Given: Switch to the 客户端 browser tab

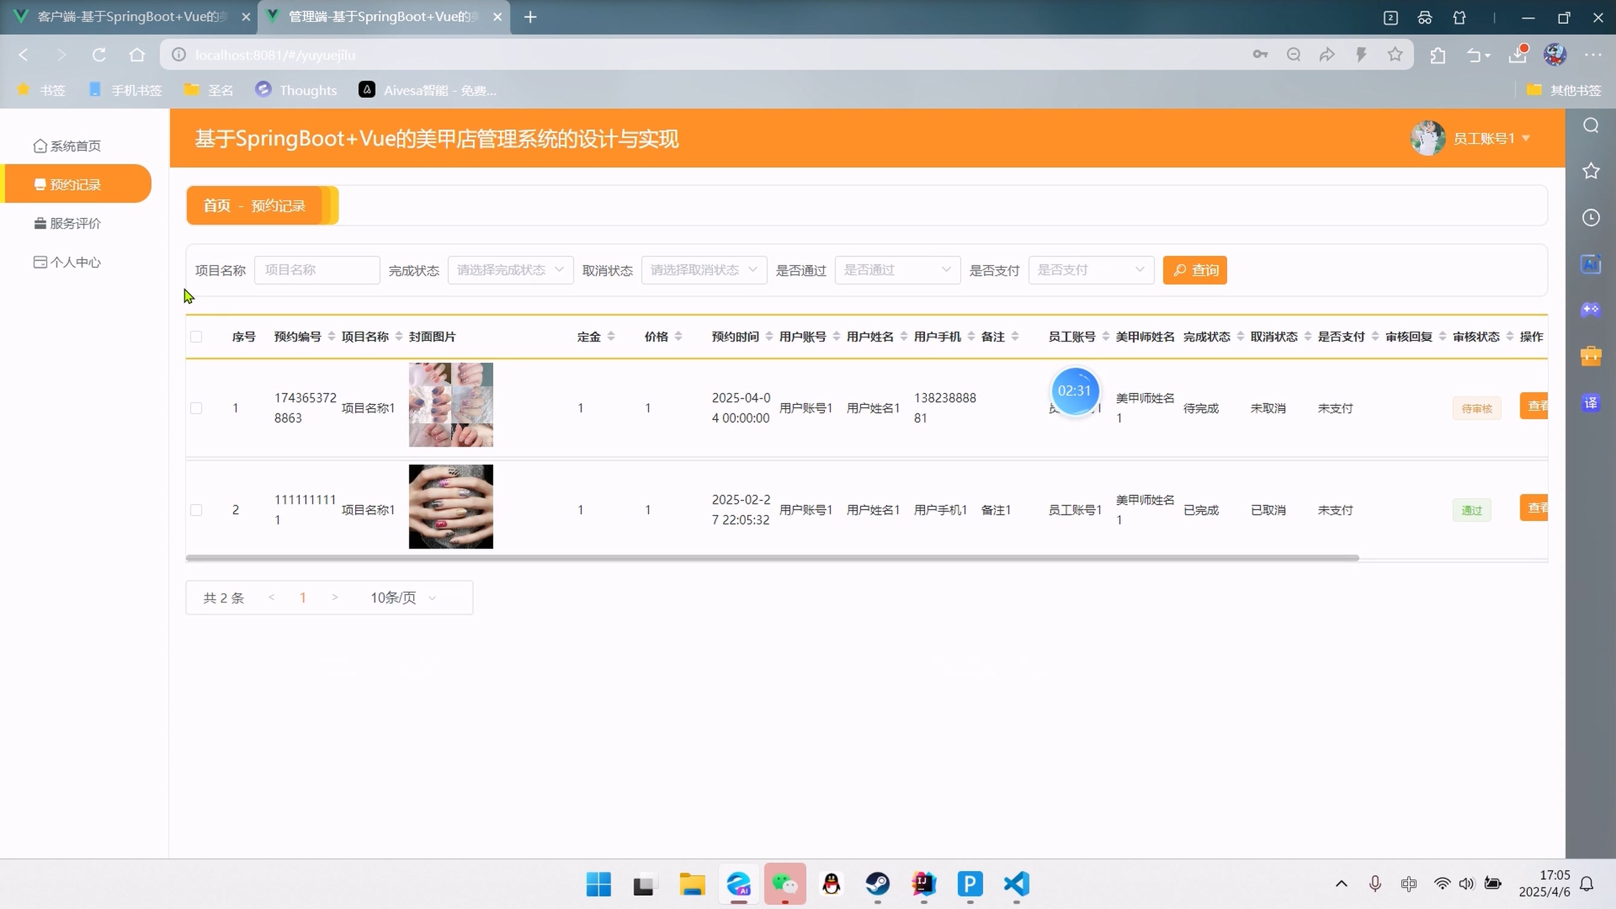Looking at the screenshot, I should coord(130,17).
